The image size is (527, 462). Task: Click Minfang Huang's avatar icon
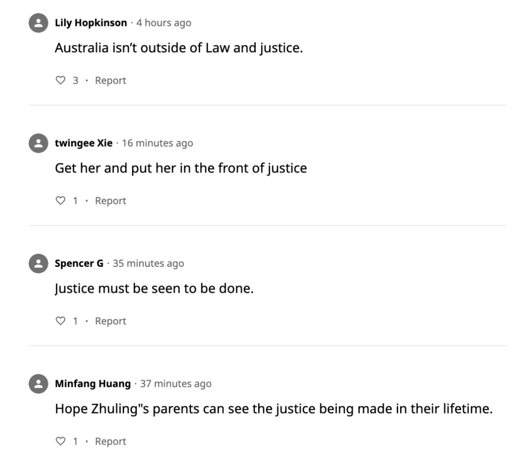[x=38, y=384]
